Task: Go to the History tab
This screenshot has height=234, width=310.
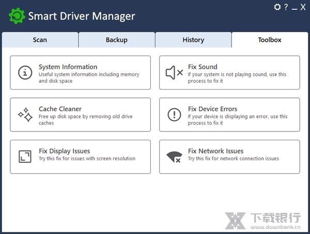Action: pos(193,40)
